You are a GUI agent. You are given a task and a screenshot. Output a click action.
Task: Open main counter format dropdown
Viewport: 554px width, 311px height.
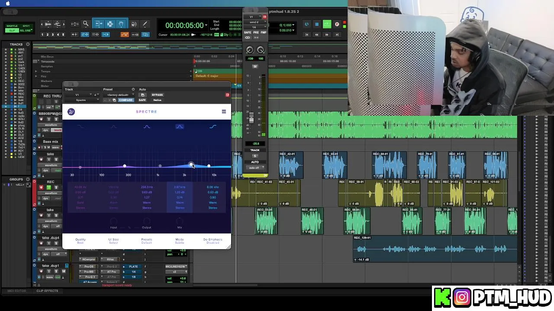click(206, 25)
